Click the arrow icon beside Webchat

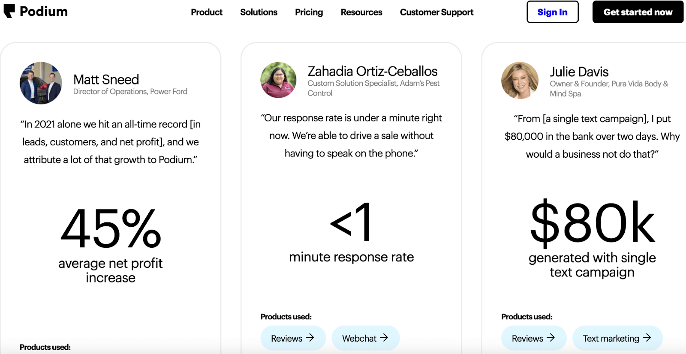click(384, 338)
